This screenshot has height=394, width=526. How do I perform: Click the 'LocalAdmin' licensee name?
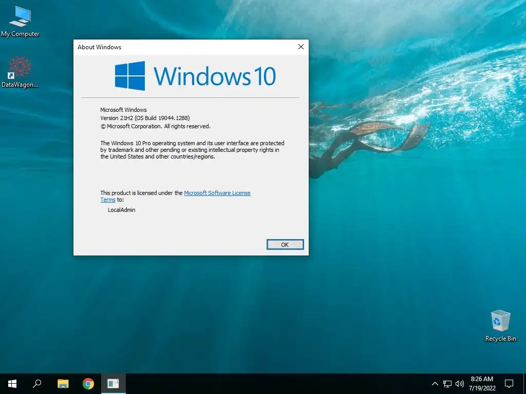point(121,210)
